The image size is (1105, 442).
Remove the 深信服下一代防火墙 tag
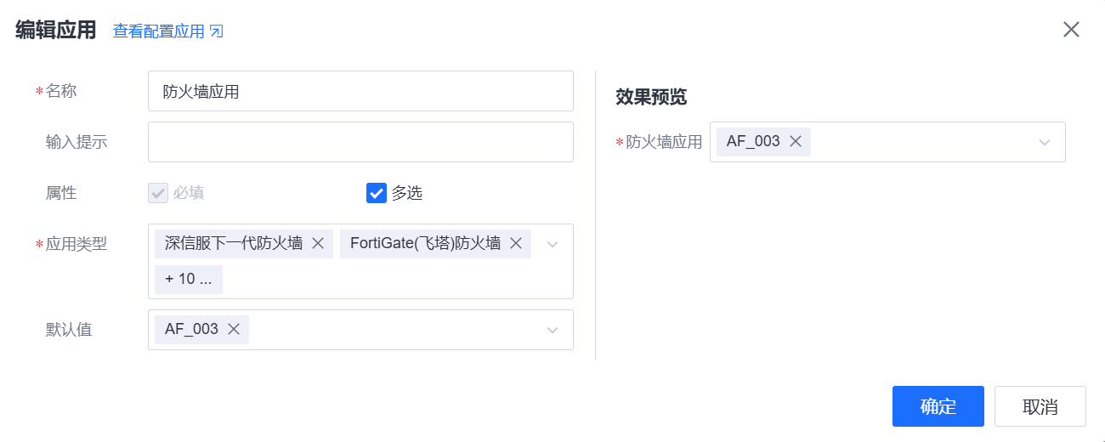coord(318,244)
